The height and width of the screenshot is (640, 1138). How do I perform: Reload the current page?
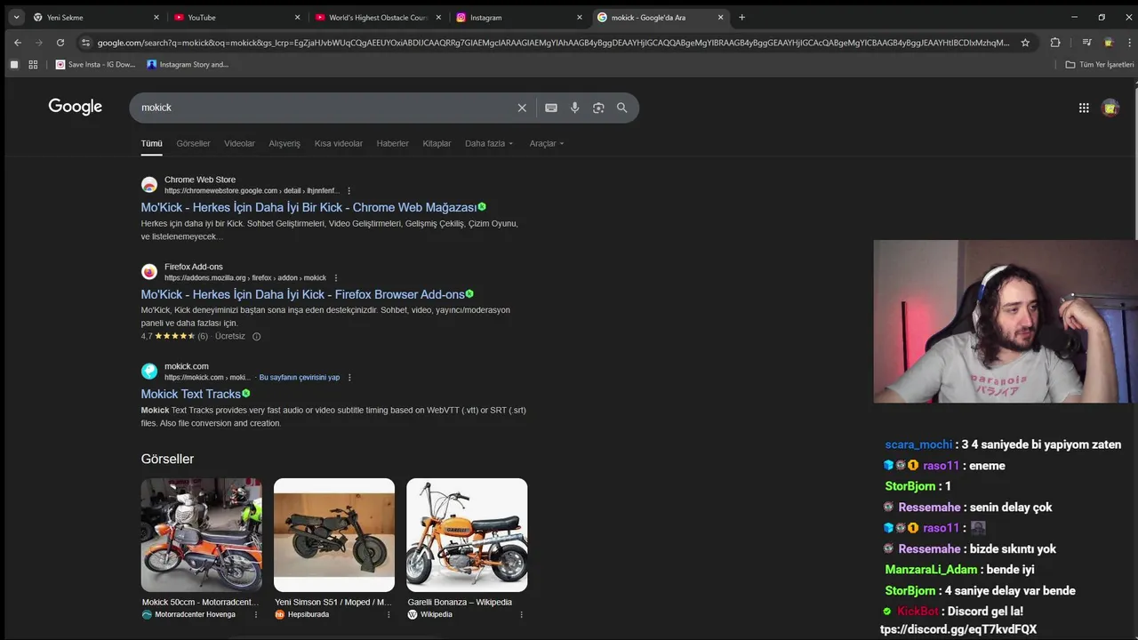[x=60, y=42]
